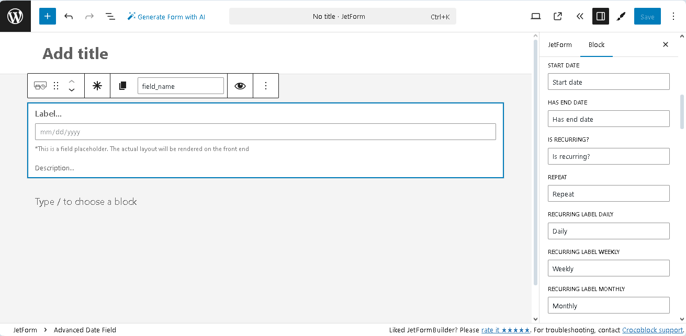Move the block up with the upward chevron
The width and height of the screenshot is (686, 336).
(71, 82)
